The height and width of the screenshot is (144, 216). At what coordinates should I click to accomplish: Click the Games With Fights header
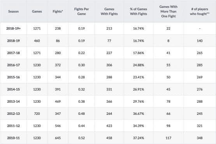109,11
